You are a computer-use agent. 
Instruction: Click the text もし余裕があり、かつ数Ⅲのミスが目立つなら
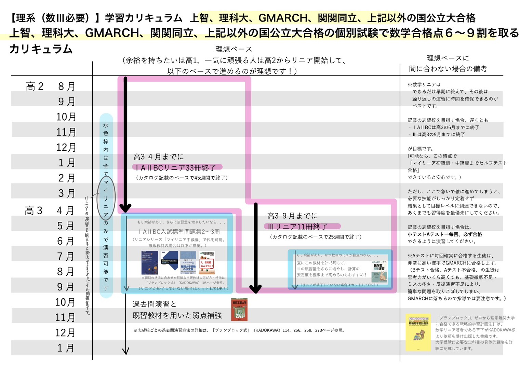pyautogui.click(x=337, y=255)
